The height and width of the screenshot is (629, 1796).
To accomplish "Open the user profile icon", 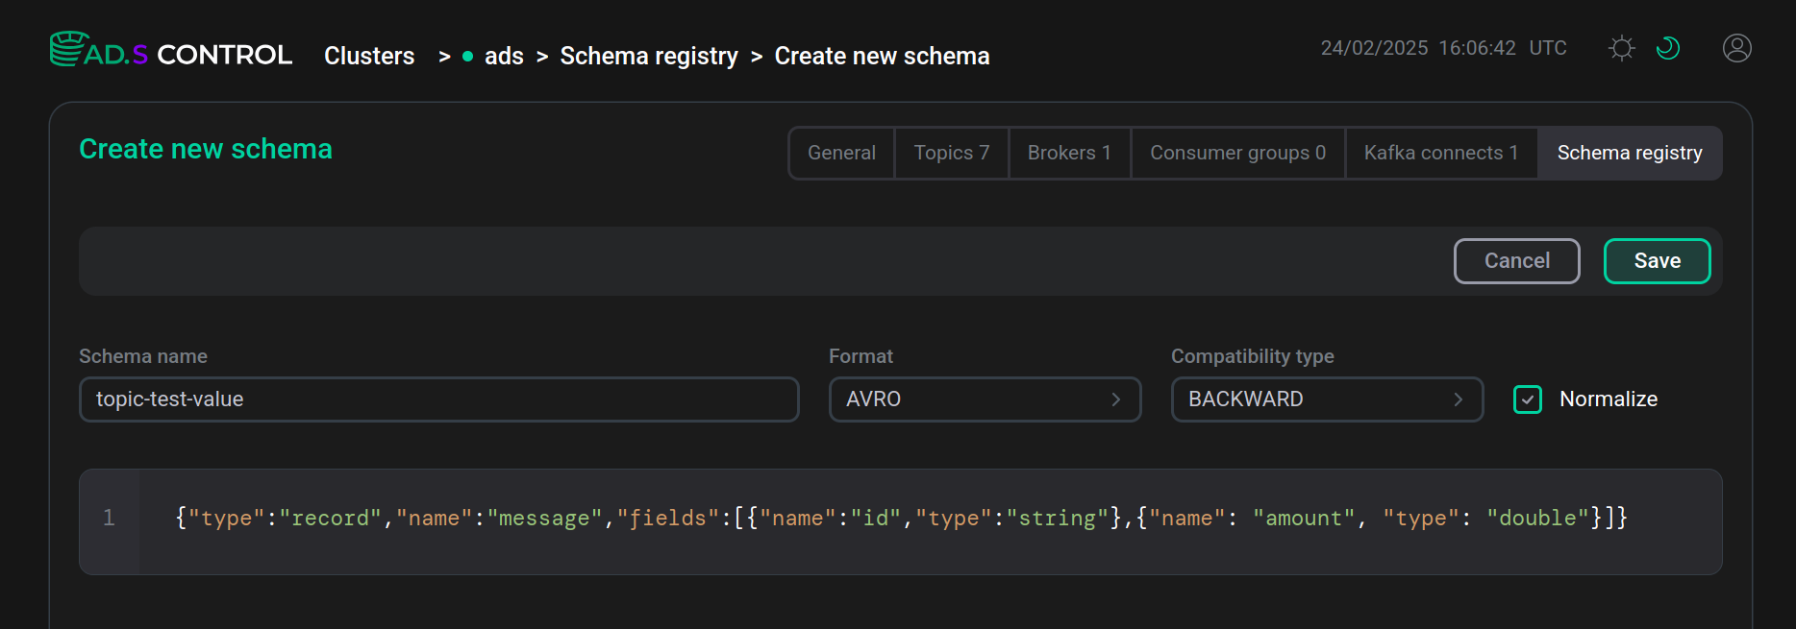I will click(x=1737, y=48).
